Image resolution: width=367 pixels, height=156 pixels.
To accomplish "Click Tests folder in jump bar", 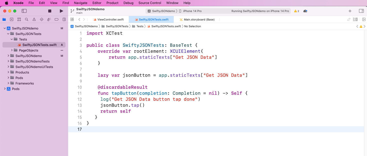I will [138, 26].
